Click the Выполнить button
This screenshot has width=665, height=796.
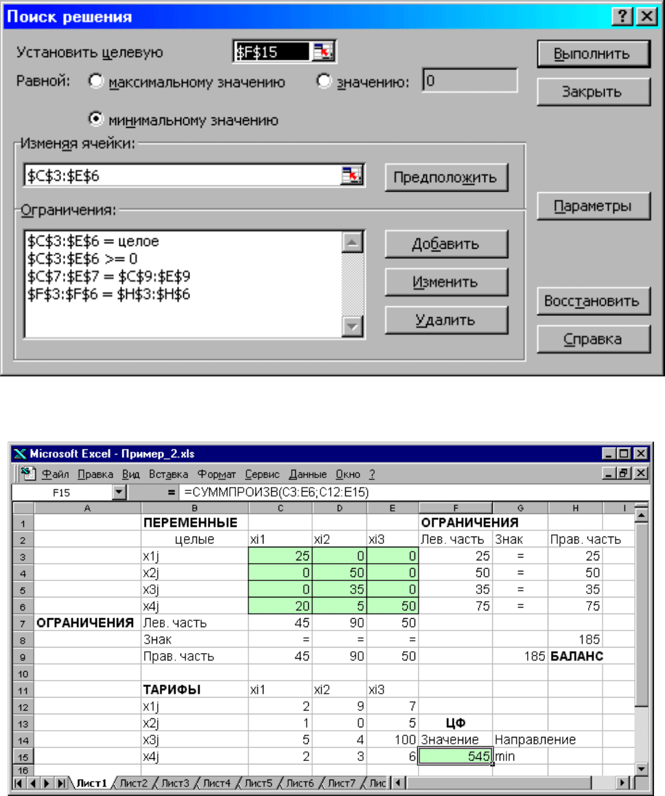(593, 54)
